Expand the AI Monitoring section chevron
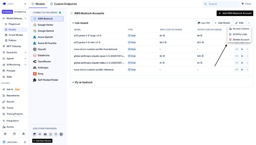The image size is (256, 145). [x=25, y=65]
